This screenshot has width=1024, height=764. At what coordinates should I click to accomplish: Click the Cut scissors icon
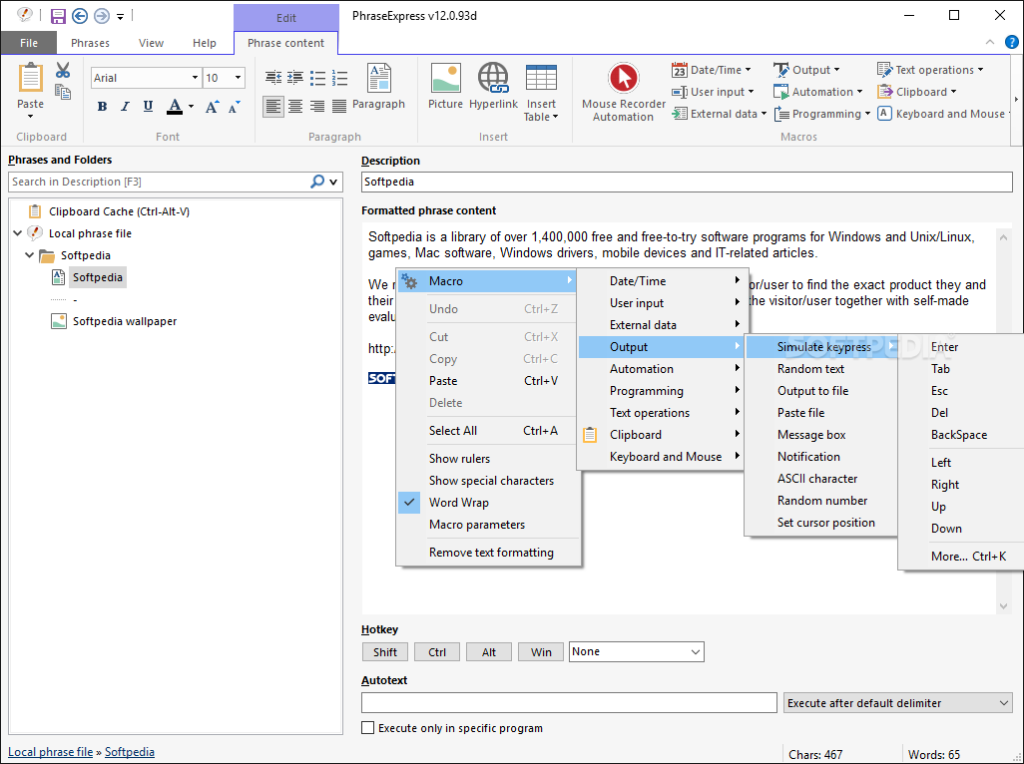click(x=63, y=70)
